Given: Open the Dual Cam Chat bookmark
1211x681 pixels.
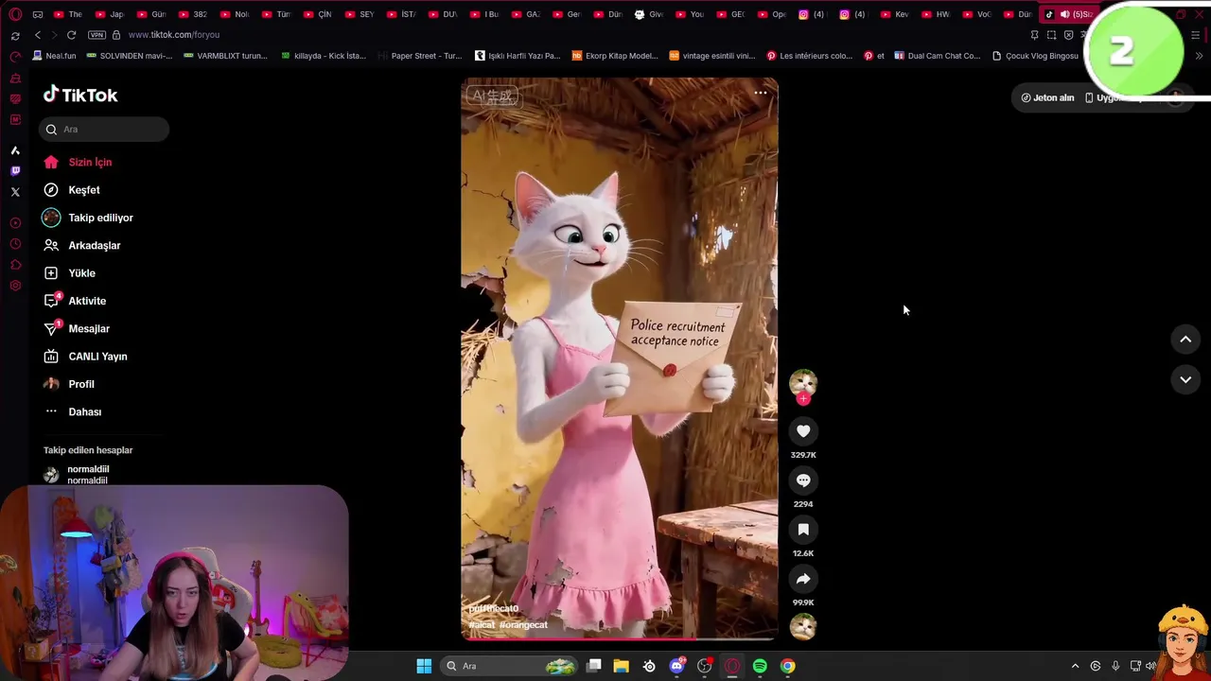Looking at the screenshot, I should (x=938, y=56).
